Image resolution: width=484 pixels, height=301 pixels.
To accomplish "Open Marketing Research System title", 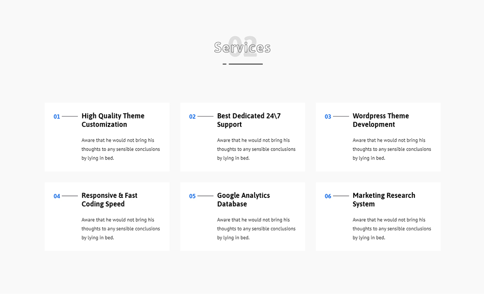I will [x=384, y=200].
